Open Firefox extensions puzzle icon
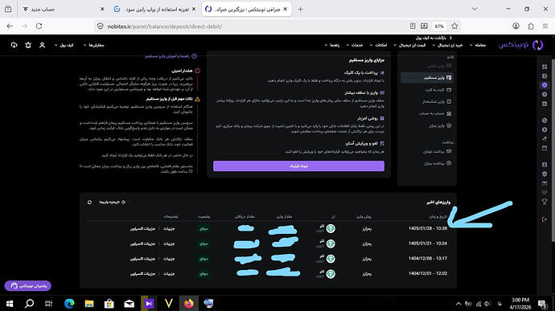Screen dimensions: 555x311 531,27
